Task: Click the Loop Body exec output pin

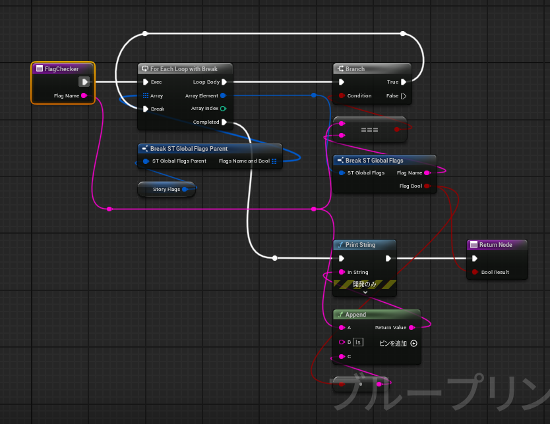Action: [224, 82]
